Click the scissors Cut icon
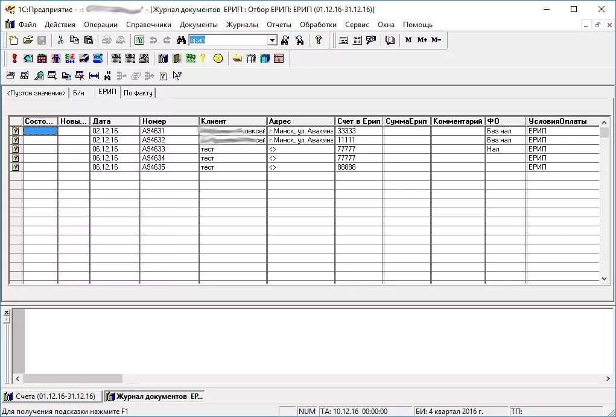 (x=60, y=40)
